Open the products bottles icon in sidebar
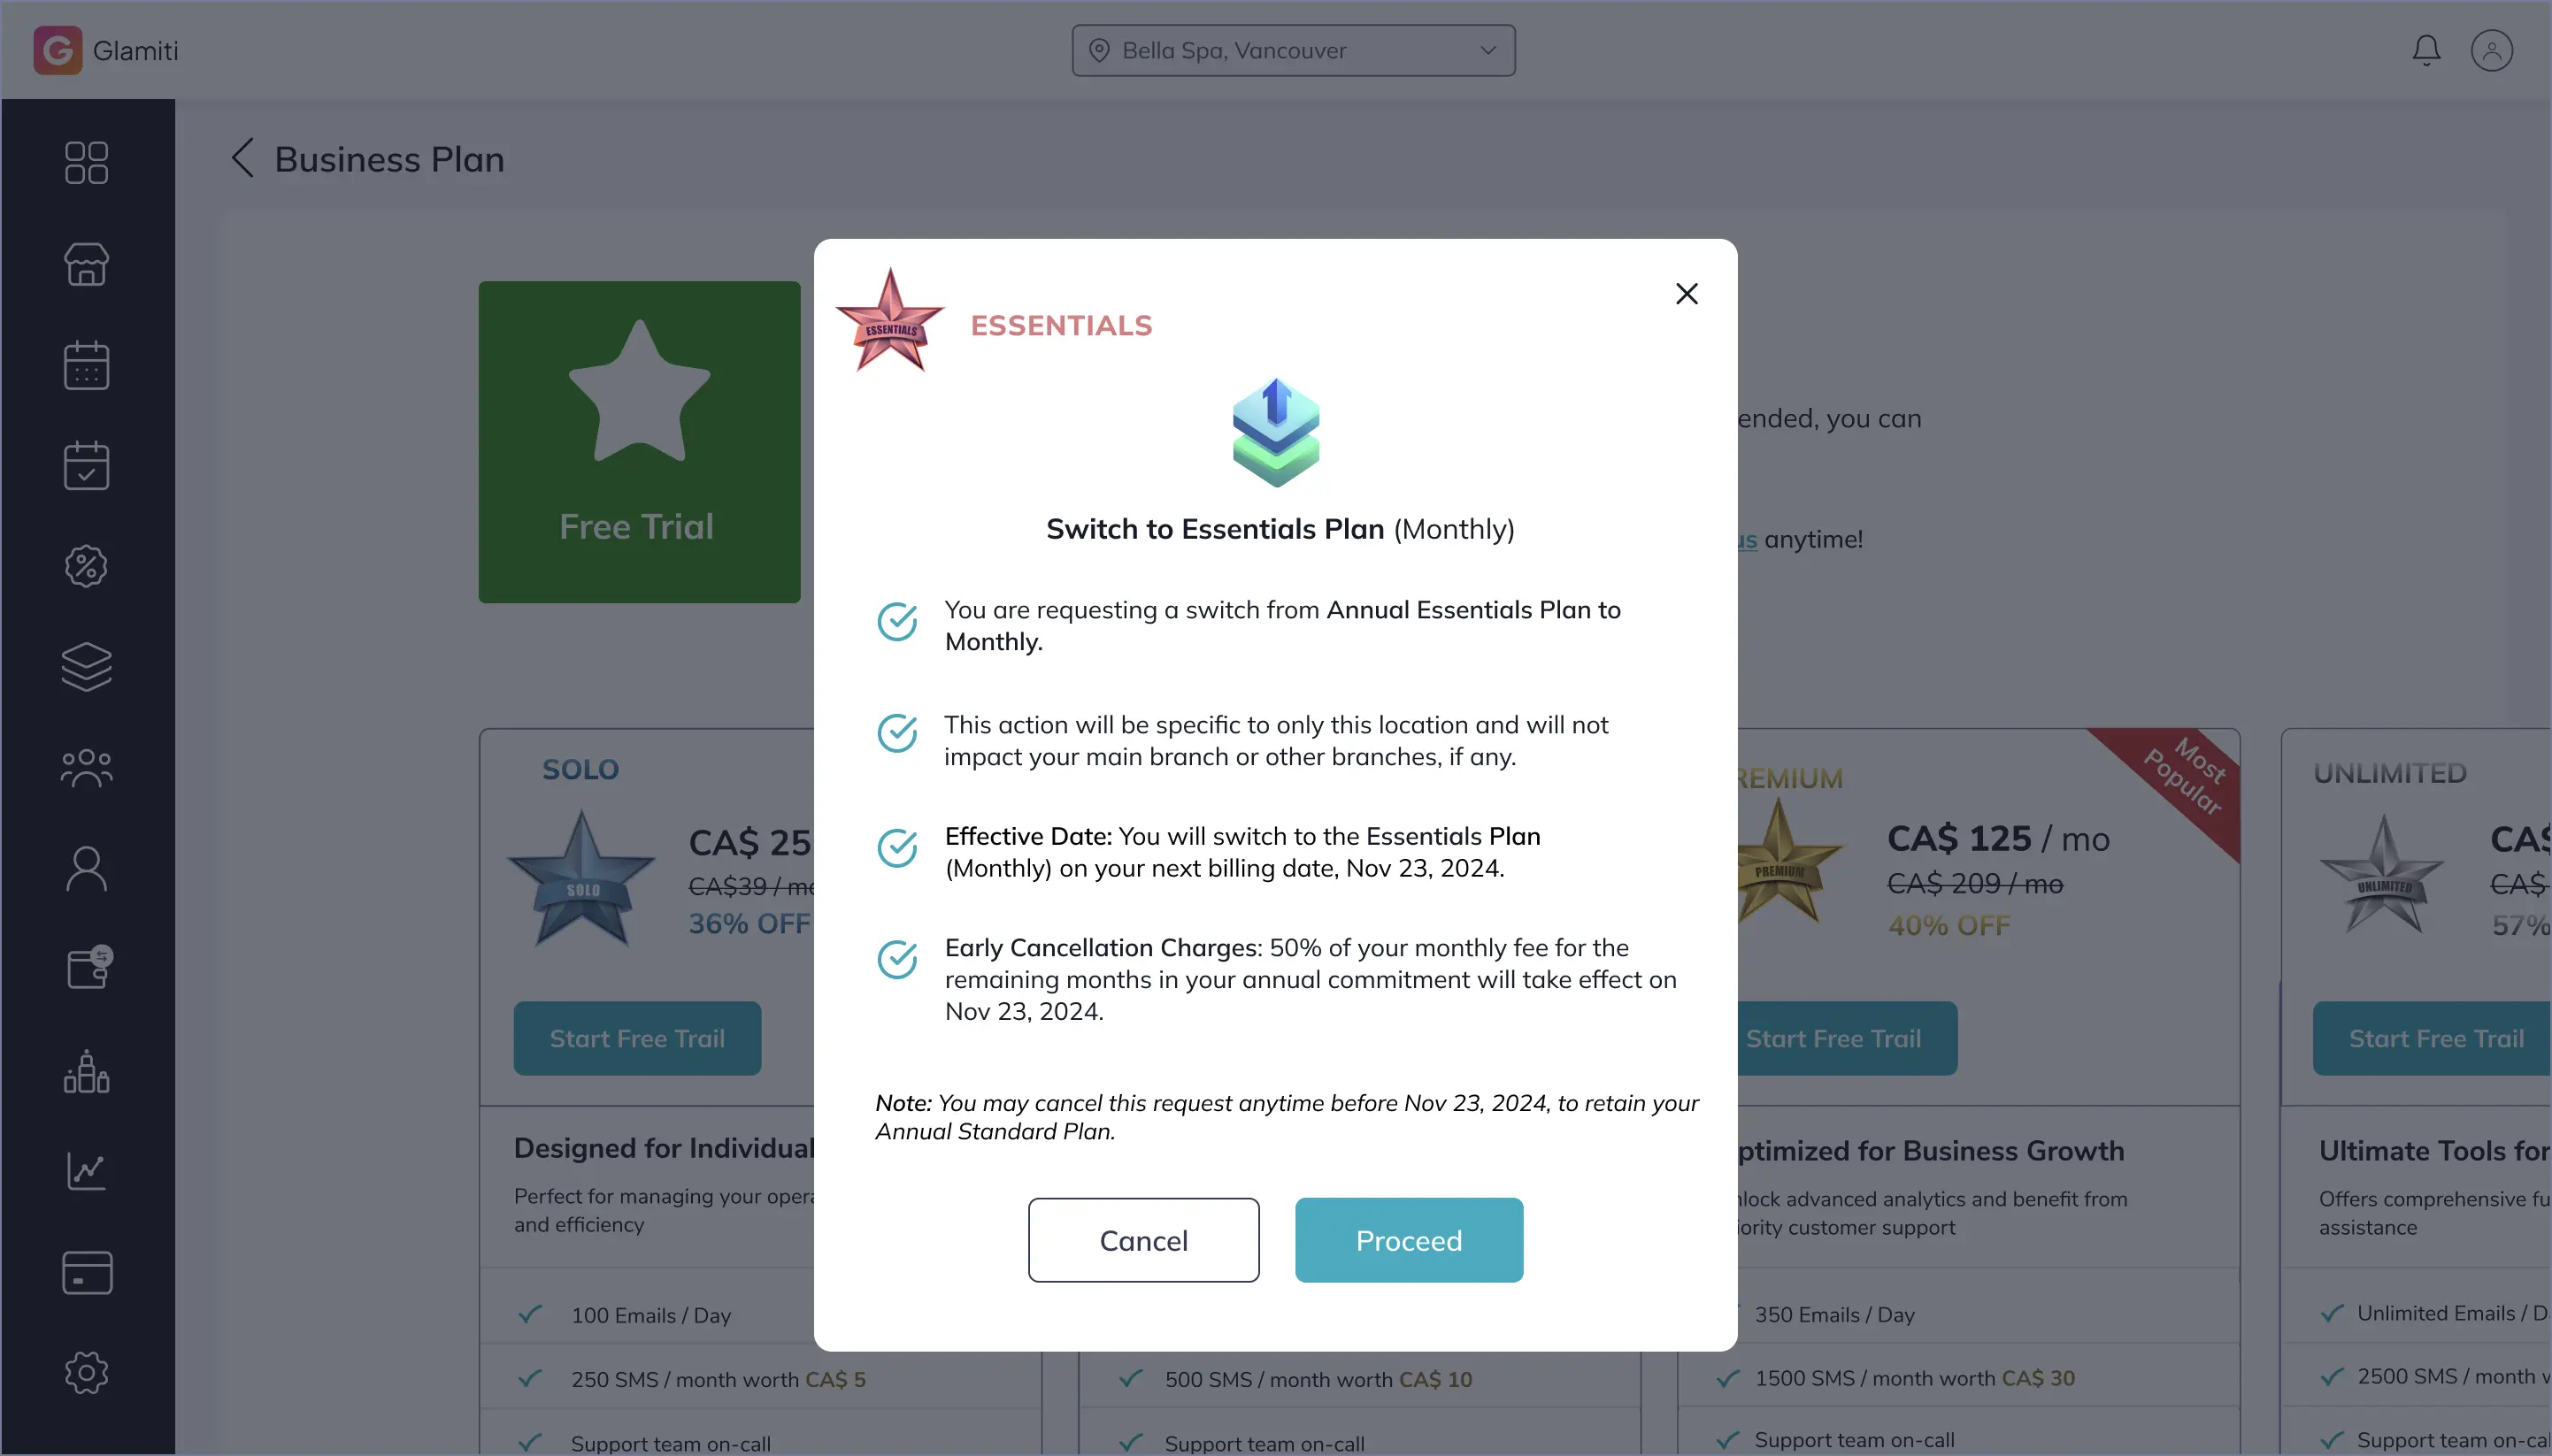Screen dimensions: 2552x1456 (x=86, y=1071)
